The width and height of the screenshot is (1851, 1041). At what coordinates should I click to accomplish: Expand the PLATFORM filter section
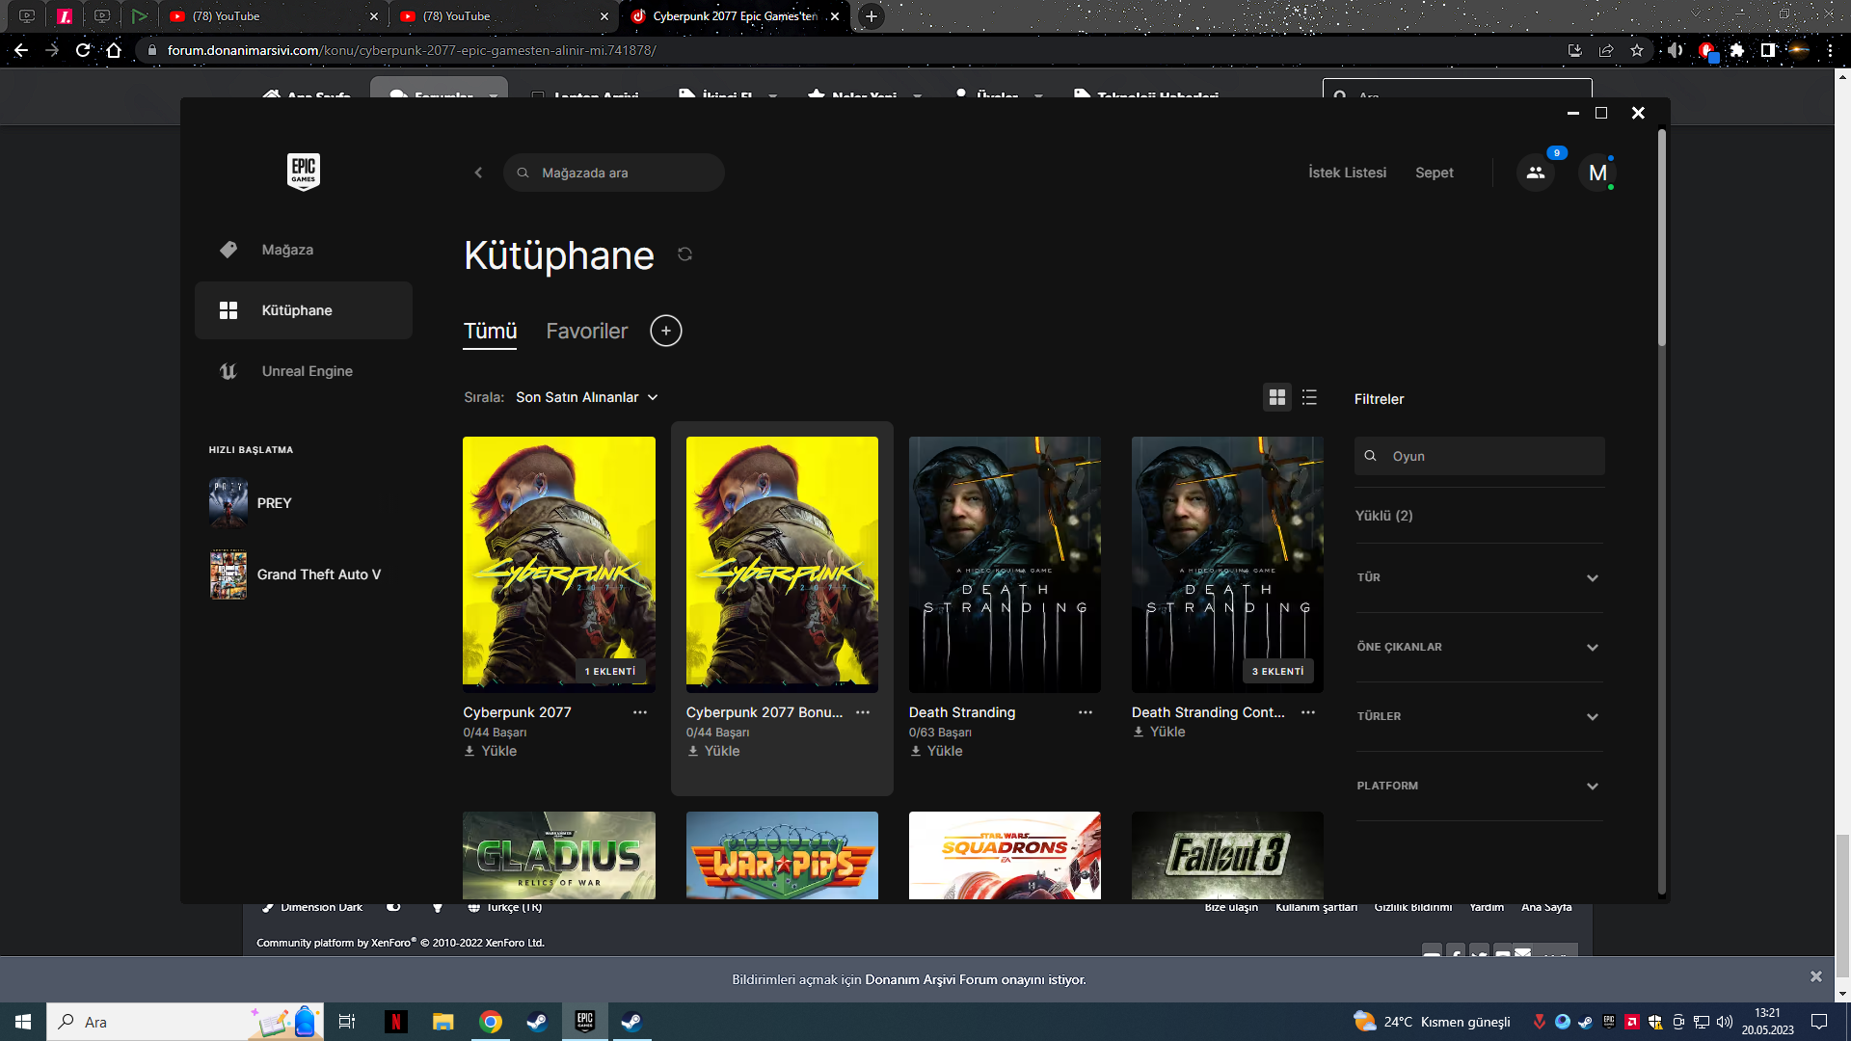1479,786
